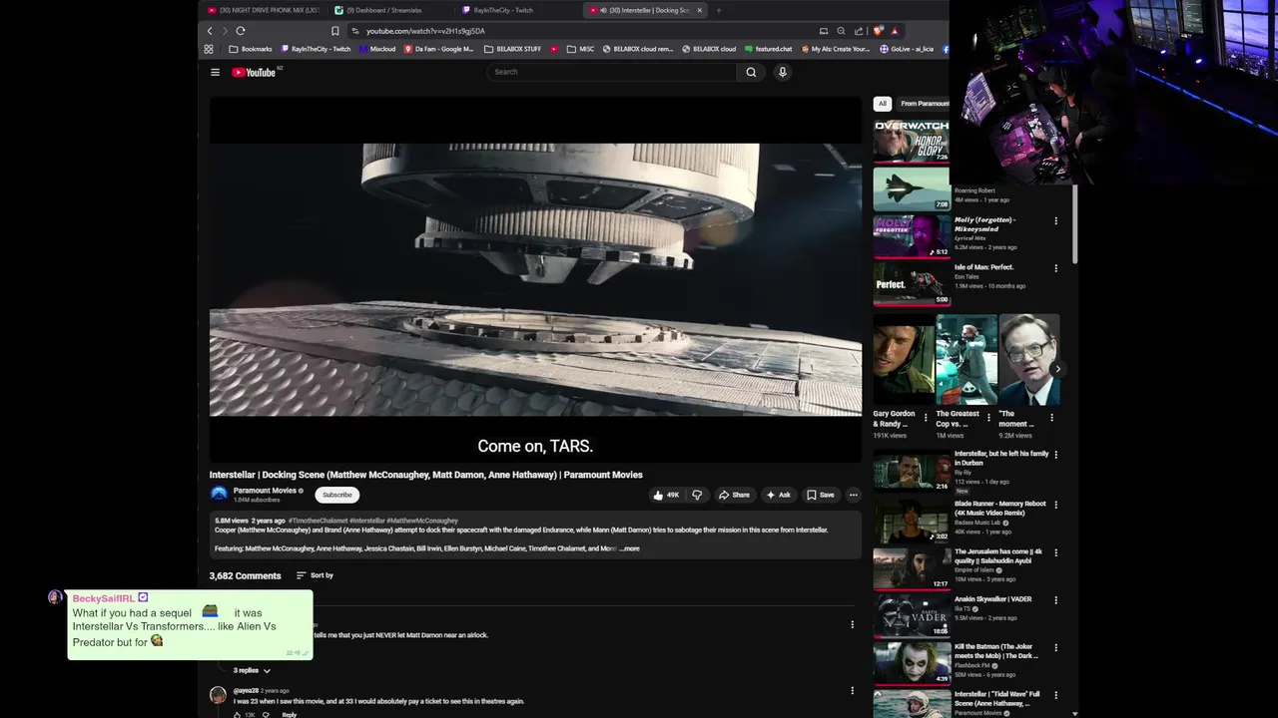The width and height of the screenshot is (1278, 718).
Task: Open the Anakin Skywalker VADER thumbnail
Action: click(912, 614)
